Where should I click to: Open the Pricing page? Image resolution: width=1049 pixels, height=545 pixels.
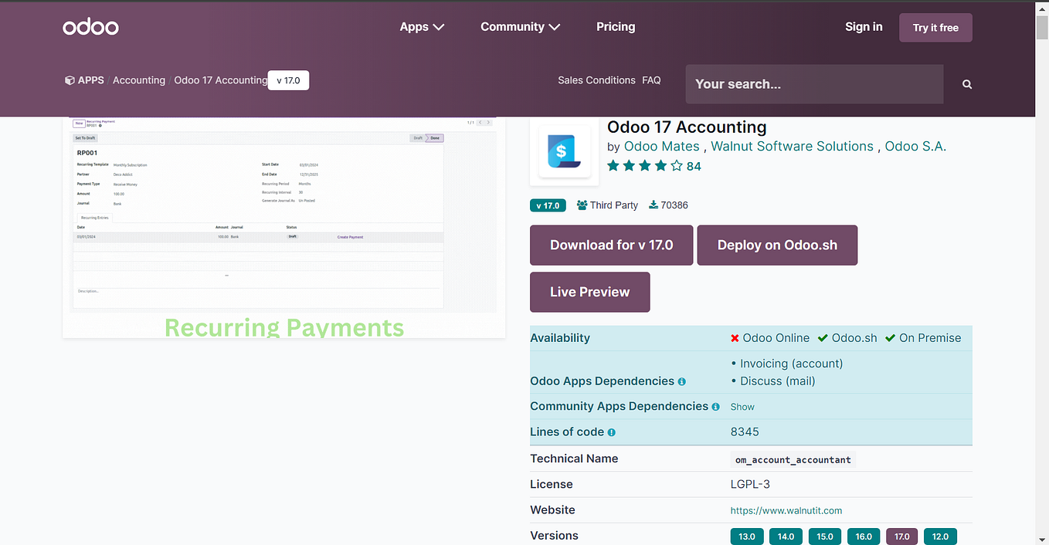tap(615, 26)
